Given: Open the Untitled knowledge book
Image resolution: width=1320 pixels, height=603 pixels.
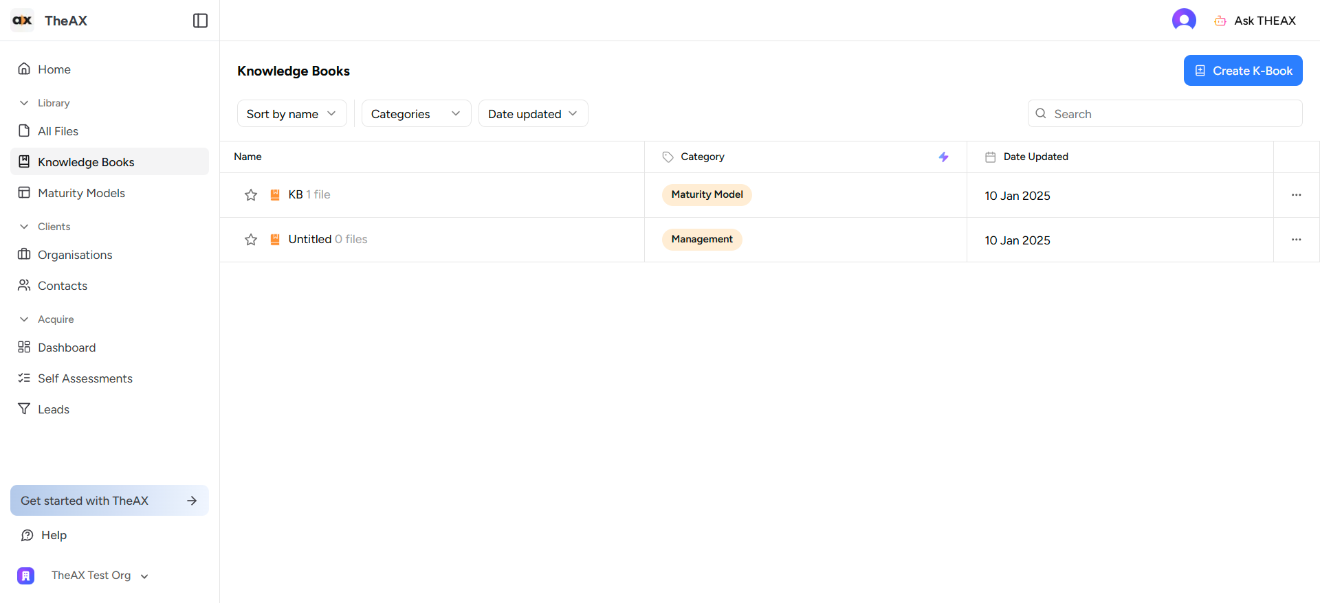Looking at the screenshot, I should point(310,239).
